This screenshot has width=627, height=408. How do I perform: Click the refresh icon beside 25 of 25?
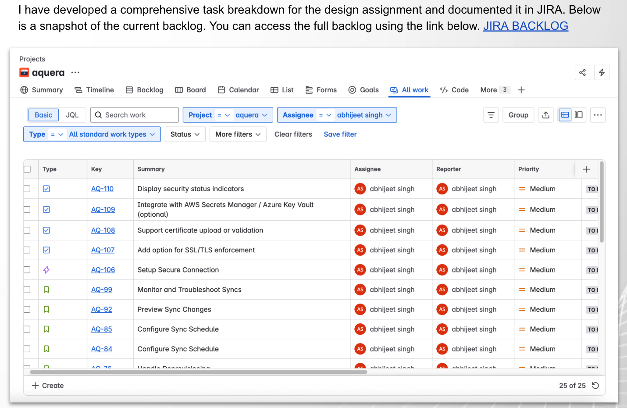595,385
